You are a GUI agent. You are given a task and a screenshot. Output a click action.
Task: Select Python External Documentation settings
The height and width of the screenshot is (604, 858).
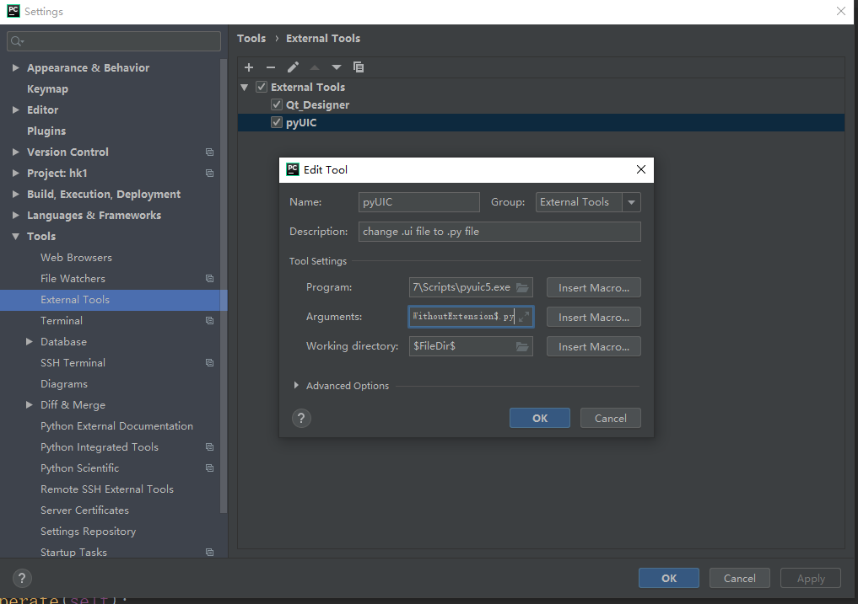pos(116,425)
